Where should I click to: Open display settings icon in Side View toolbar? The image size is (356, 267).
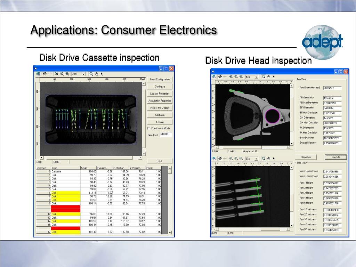tap(214, 159)
